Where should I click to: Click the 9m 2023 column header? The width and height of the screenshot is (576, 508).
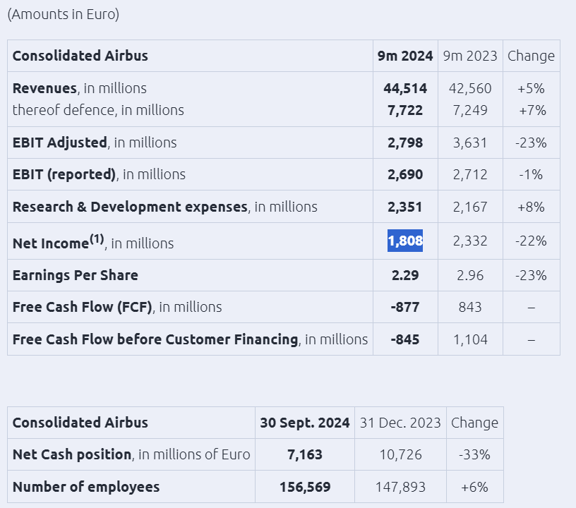click(470, 56)
